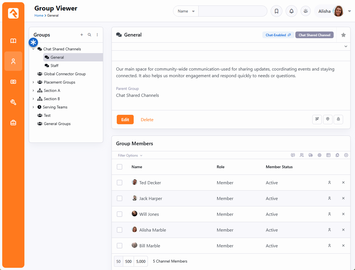Check the box next to Ted Decker
This screenshot has width=355, height=270.
click(x=120, y=183)
